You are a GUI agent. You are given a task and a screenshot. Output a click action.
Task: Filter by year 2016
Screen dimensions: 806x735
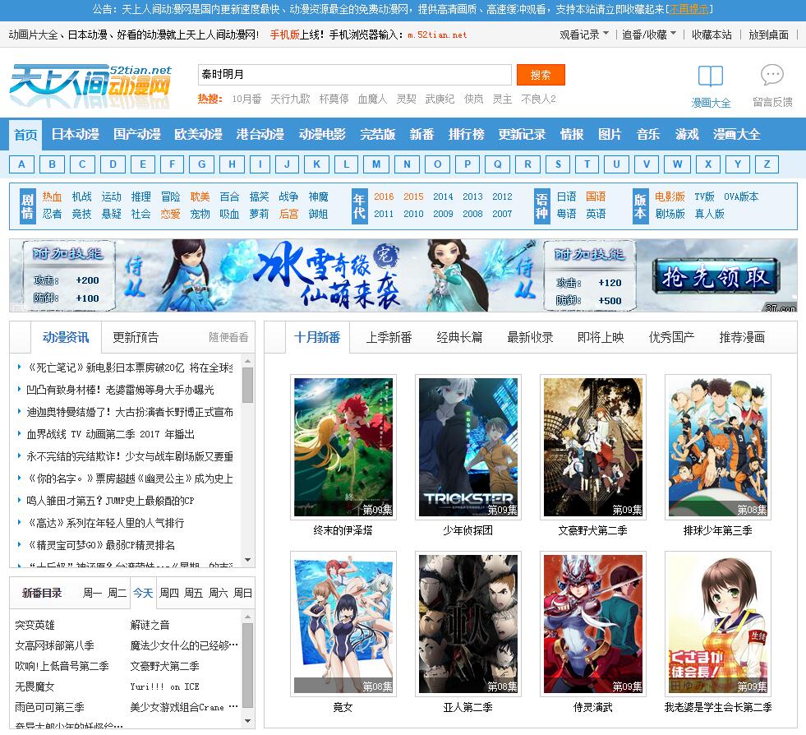point(384,196)
